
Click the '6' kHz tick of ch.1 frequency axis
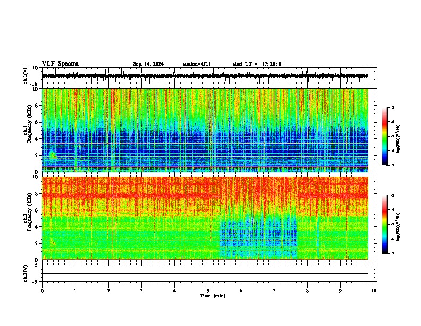(x=37, y=123)
